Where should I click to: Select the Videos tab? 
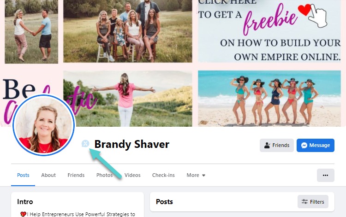(132, 175)
